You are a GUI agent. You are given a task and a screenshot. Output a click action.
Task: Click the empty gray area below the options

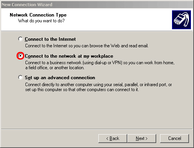(x=97, y=110)
